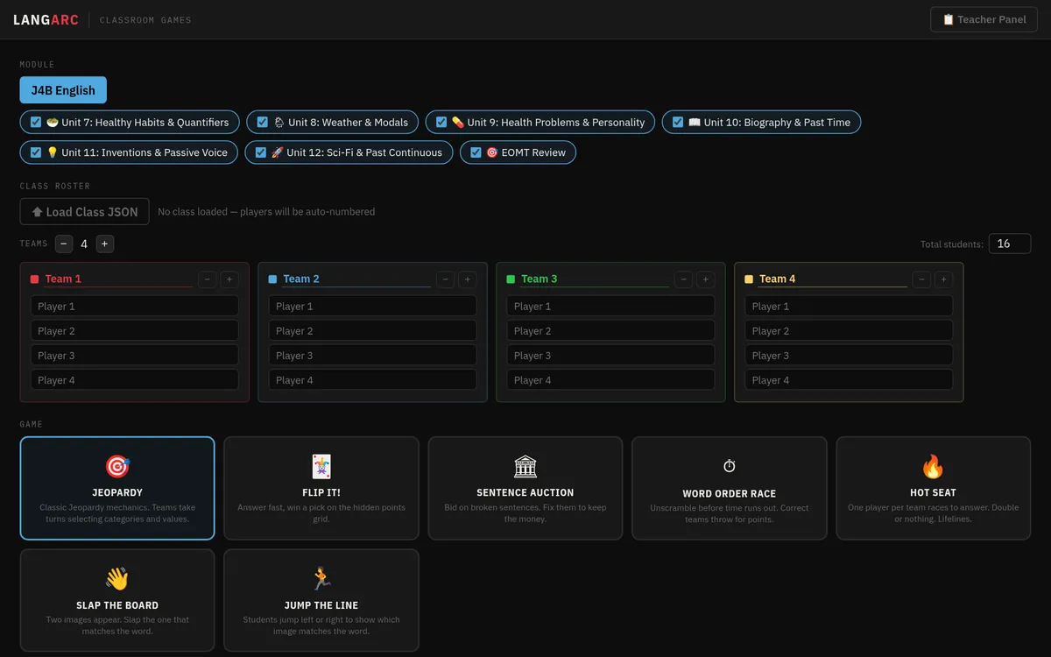Click the Jeopardy target icon
Viewport: 1051px width, 657px height.
pyautogui.click(x=117, y=466)
